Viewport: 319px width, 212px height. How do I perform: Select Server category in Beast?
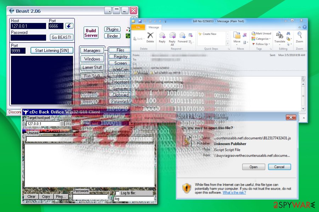tap(92, 84)
